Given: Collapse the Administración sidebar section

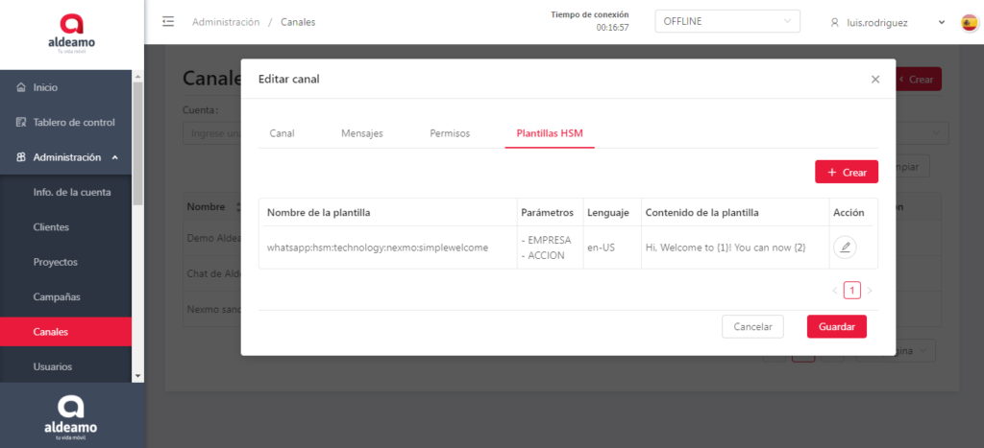Looking at the screenshot, I should 114,157.
